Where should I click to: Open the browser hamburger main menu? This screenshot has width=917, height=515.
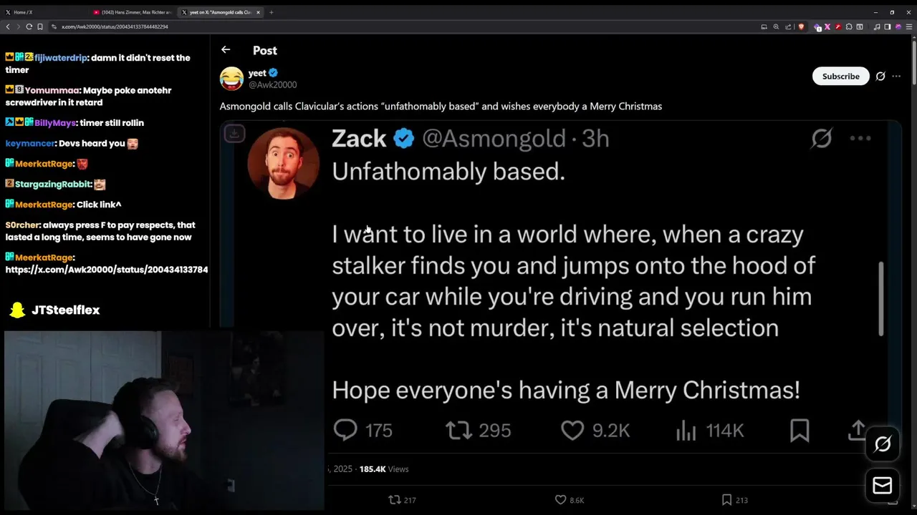[x=909, y=26]
